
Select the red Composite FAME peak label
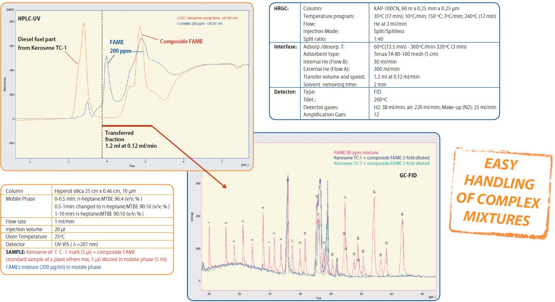click(x=181, y=41)
